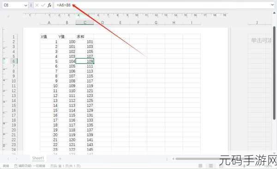This screenshot has width=277, height=169.
Task: Open the Name Box dropdown arrow
Action: pos(25,6)
